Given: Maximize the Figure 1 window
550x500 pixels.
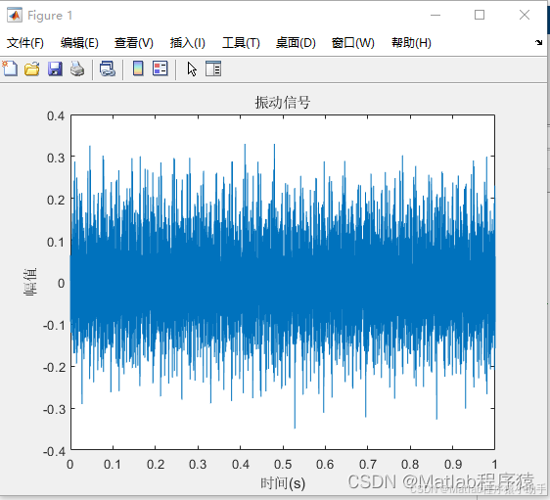Looking at the screenshot, I should (x=480, y=15).
